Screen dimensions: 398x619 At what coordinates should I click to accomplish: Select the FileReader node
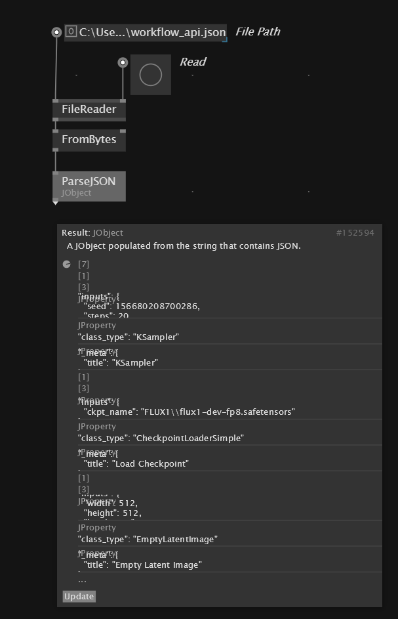(89, 110)
